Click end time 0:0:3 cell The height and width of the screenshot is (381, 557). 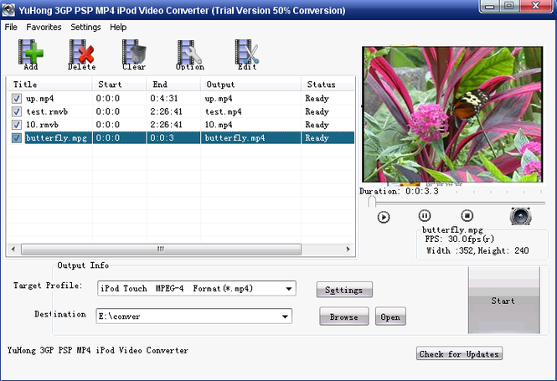[162, 138]
